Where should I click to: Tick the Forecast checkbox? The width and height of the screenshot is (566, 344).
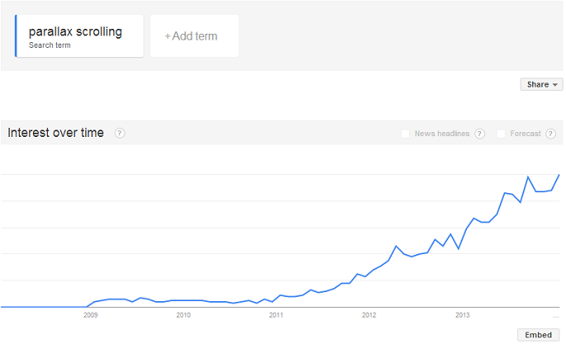(x=501, y=134)
